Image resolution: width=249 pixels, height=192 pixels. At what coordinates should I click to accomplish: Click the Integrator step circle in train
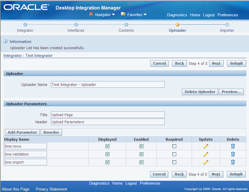point(25,25)
